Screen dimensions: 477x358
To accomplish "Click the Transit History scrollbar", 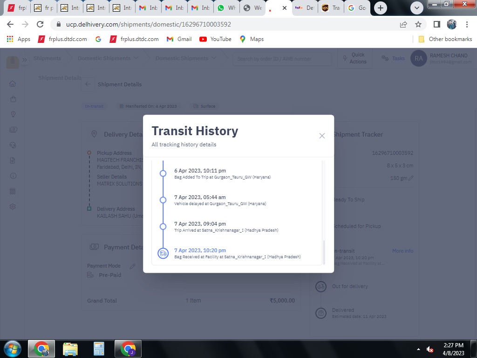I will tap(325, 252).
